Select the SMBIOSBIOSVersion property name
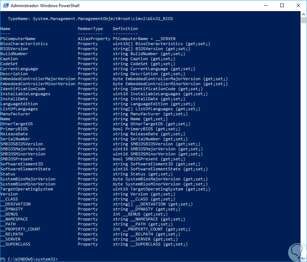307x262 pixels. 21,144
